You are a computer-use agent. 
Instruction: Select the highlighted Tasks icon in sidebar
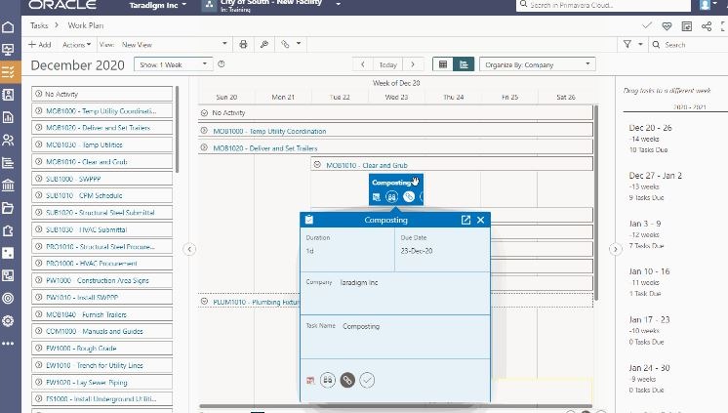click(x=8, y=72)
